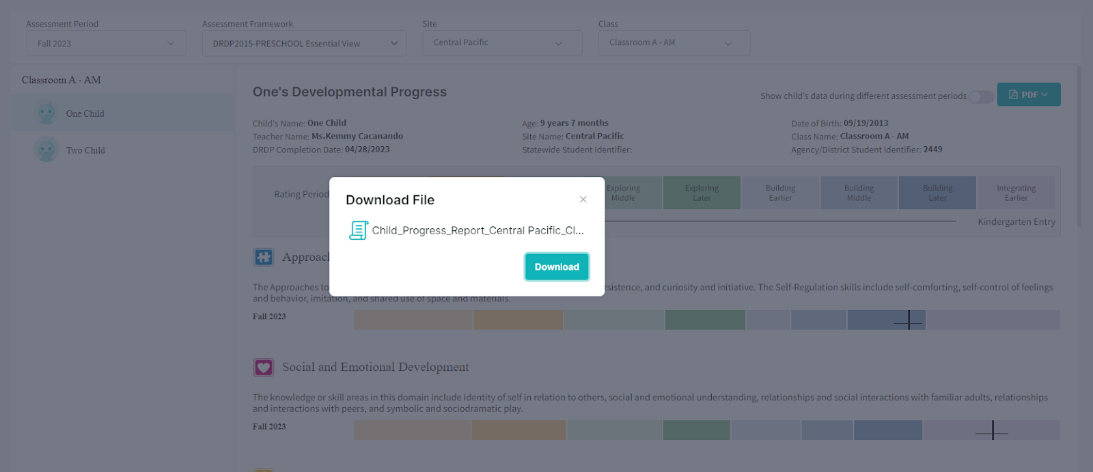Viewport: 1093px width, 472px height.
Task: Expand the Assessment Period Fall 2023 dropdown
Action: coord(106,43)
